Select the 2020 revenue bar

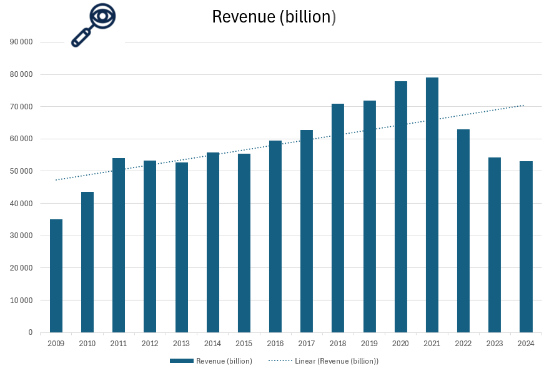pyautogui.click(x=401, y=207)
